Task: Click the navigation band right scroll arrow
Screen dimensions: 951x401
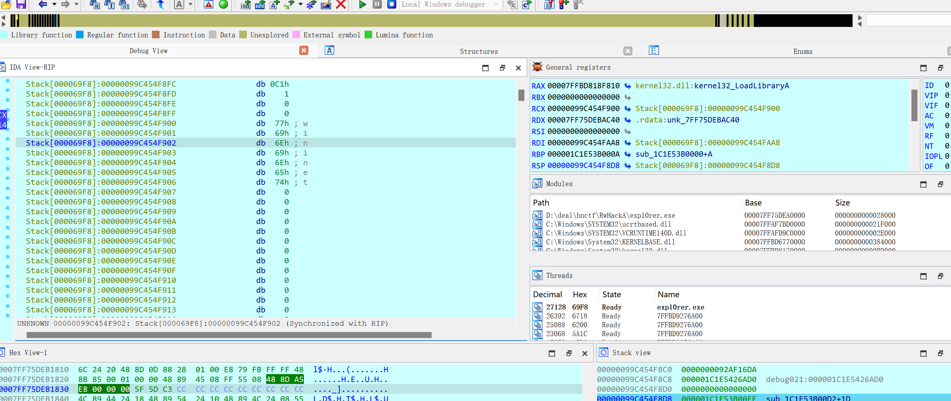Action: 860,17
